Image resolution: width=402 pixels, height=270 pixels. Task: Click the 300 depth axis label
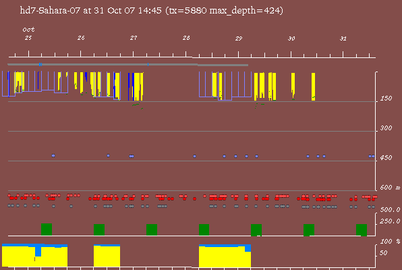pyautogui.click(x=386, y=128)
